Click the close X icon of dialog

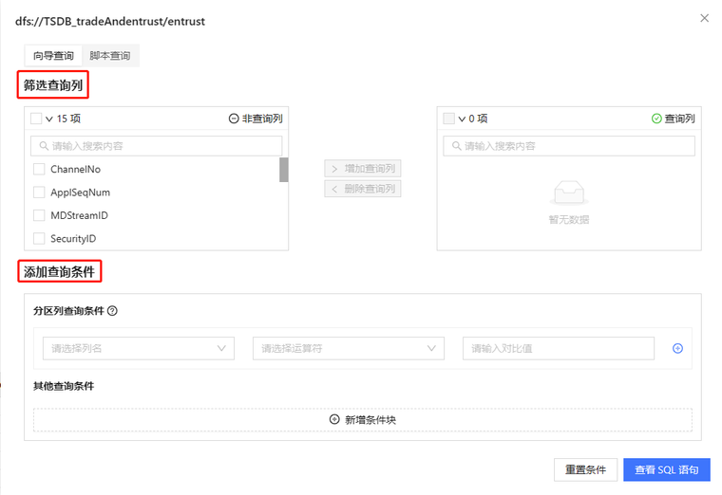(703, 18)
